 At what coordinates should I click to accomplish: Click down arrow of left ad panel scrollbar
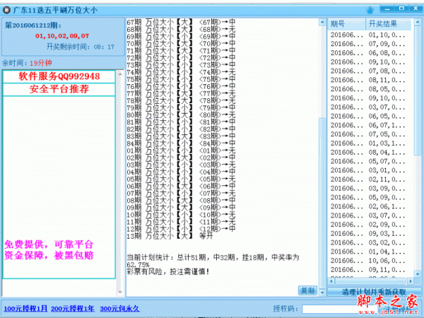click(x=120, y=292)
